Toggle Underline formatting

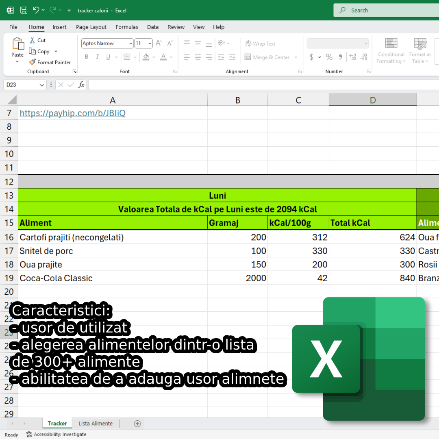click(x=109, y=57)
